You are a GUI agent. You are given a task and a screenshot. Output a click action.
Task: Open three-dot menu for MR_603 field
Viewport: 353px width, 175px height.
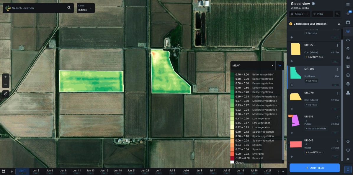(337, 69)
